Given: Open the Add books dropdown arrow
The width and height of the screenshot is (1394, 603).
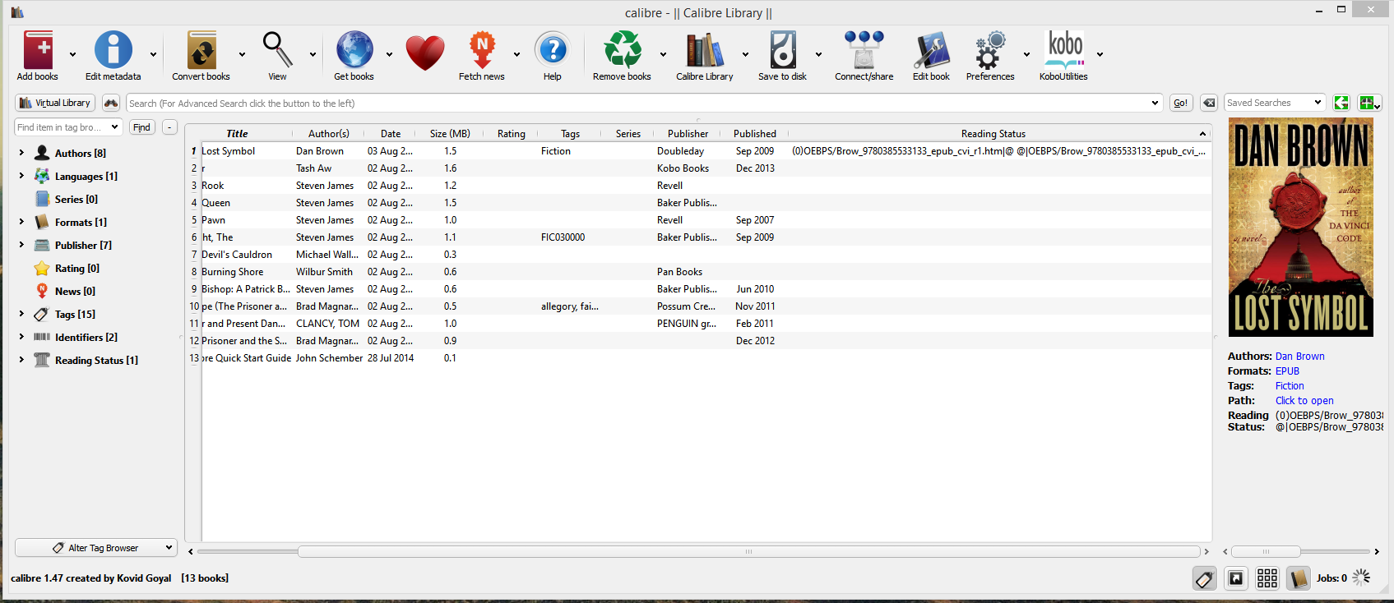Looking at the screenshot, I should (x=72, y=54).
